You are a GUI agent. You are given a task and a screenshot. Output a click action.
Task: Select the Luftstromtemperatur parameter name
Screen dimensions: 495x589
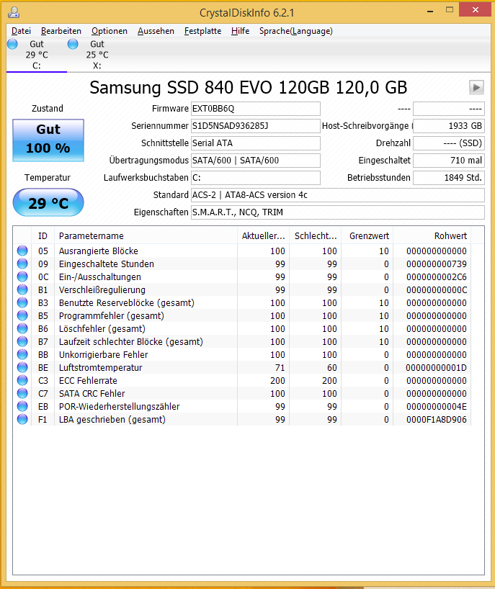101,368
